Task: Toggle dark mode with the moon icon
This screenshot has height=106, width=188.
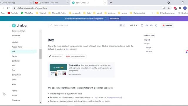Action: (x=156, y=25)
